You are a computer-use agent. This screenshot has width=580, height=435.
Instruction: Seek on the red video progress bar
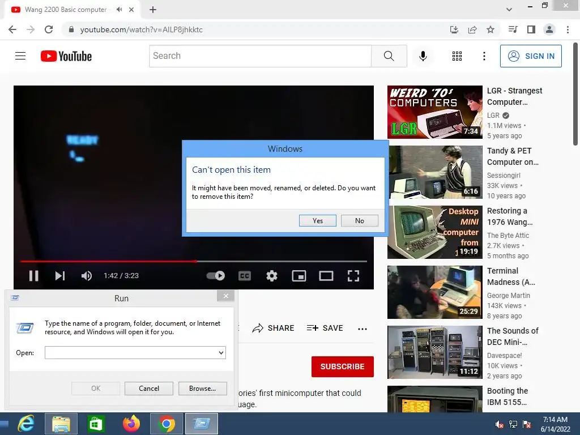[x=194, y=261]
